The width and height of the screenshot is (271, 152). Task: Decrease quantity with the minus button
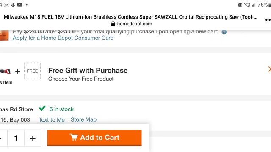tap(1, 138)
